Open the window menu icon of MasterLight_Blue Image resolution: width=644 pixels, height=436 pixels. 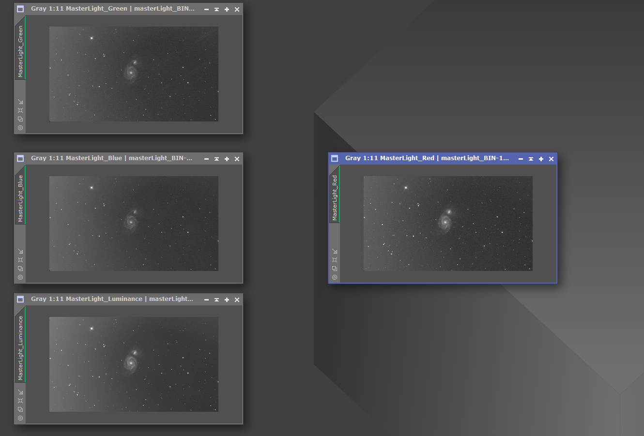(x=20, y=159)
